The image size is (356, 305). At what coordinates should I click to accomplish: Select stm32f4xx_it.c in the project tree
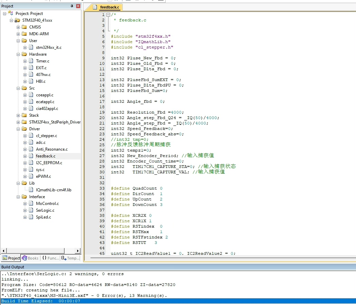(49, 47)
